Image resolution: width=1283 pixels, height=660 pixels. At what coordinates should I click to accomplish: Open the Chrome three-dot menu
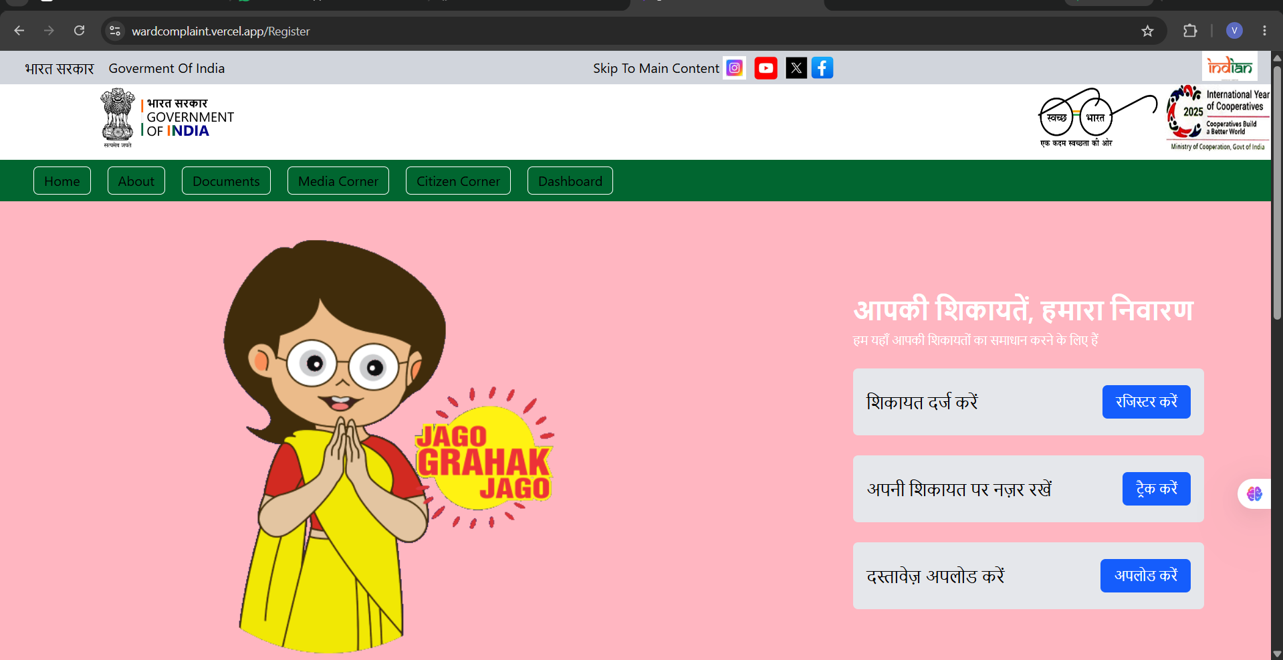[1264, 31]
